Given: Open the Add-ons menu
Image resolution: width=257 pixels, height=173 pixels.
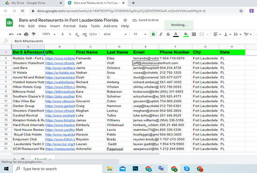Looking at the screenshot, I should 110,26.
